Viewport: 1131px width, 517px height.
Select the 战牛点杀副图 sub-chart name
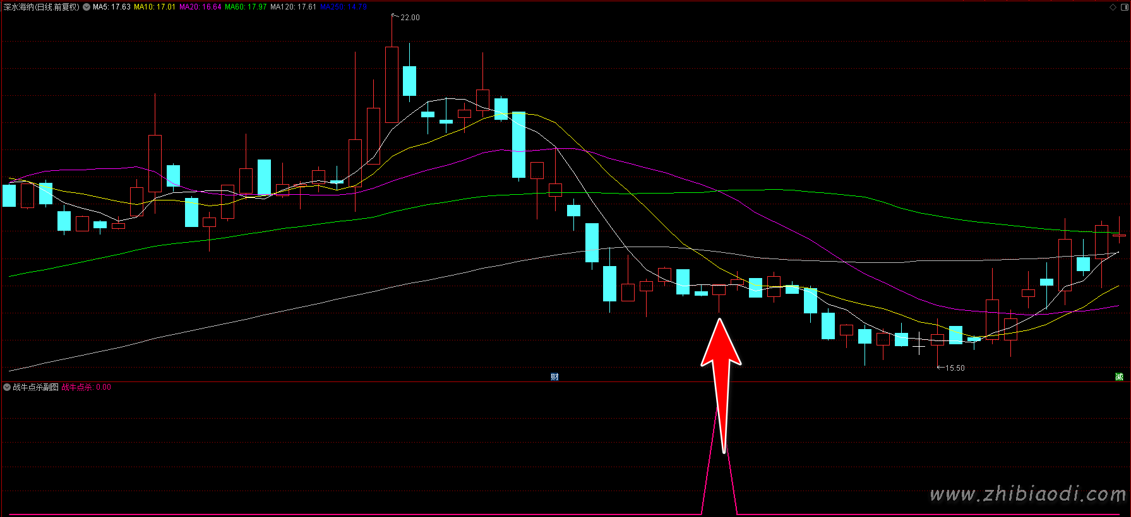[x=35, y=387]
